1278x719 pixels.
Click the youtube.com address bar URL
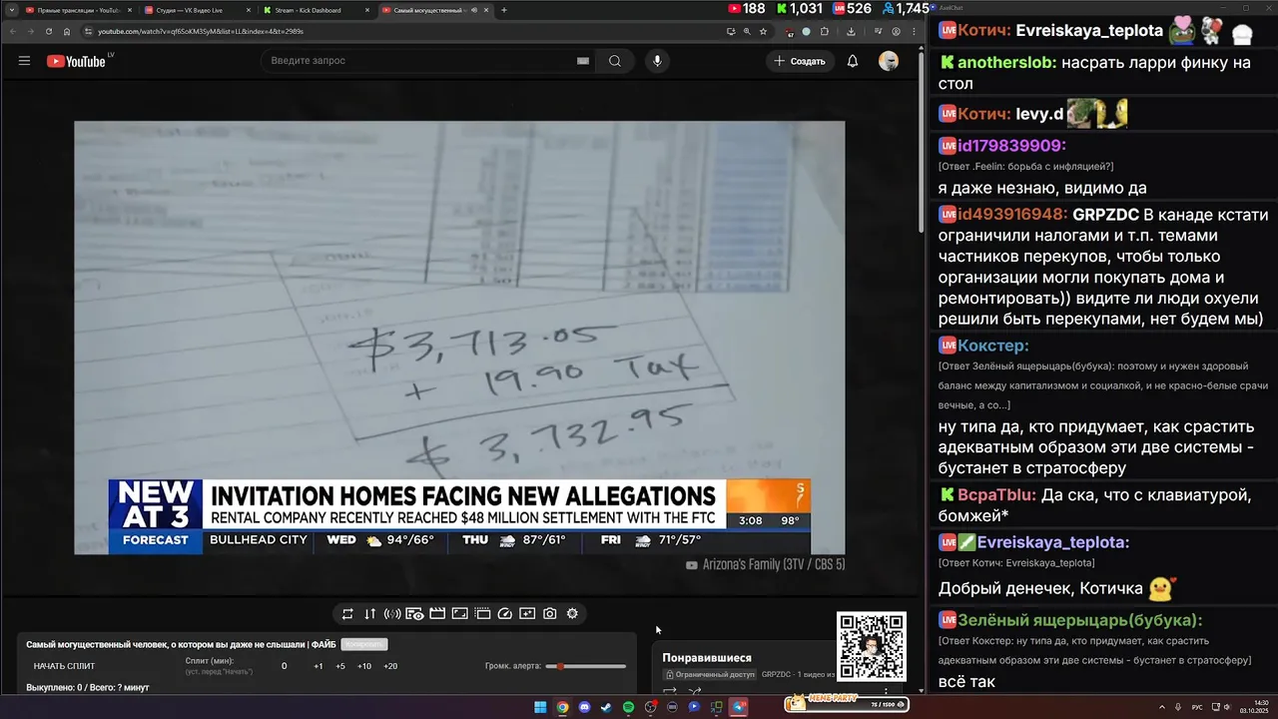200,31
